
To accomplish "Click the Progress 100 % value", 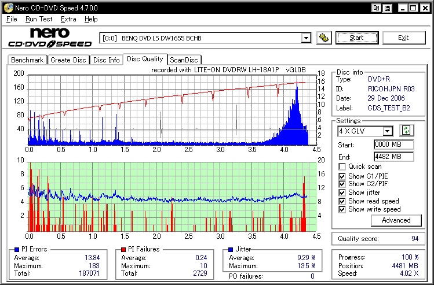I will 410,257.
